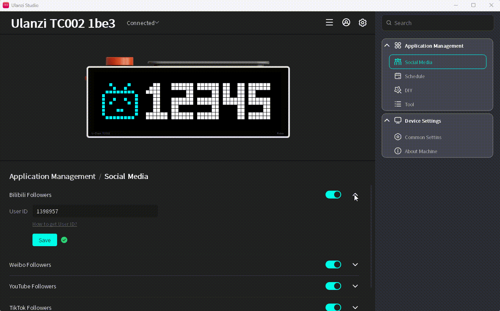This screenshot has width=500, height=311.
Task: Click the Schedule calendar icon
Action: point(398,76)
